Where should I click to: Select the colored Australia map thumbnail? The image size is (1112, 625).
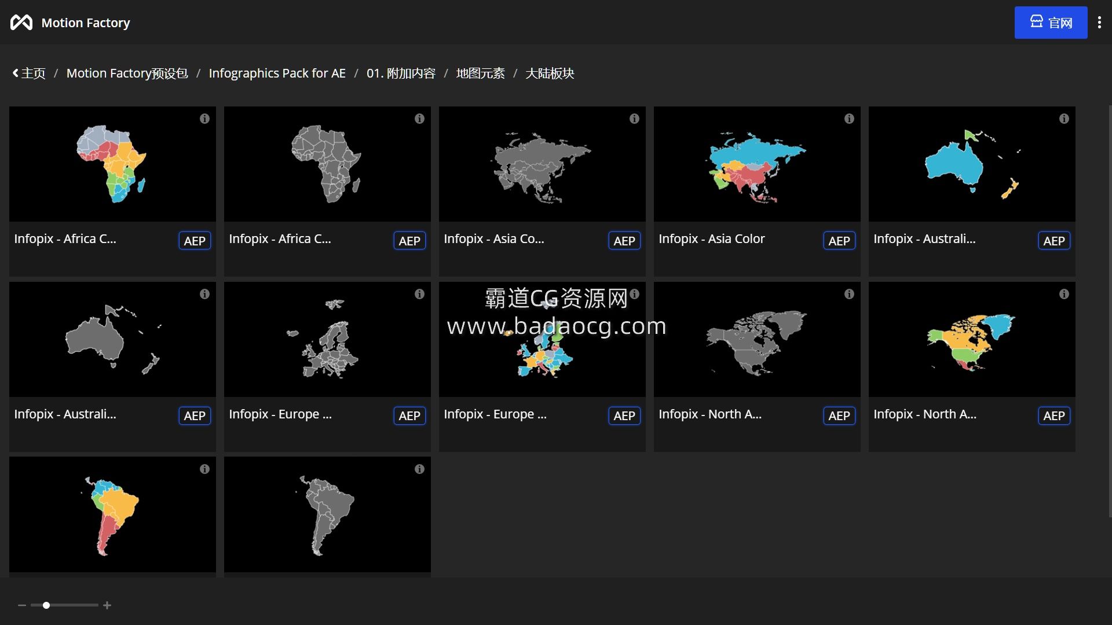[x=972, y=164]
